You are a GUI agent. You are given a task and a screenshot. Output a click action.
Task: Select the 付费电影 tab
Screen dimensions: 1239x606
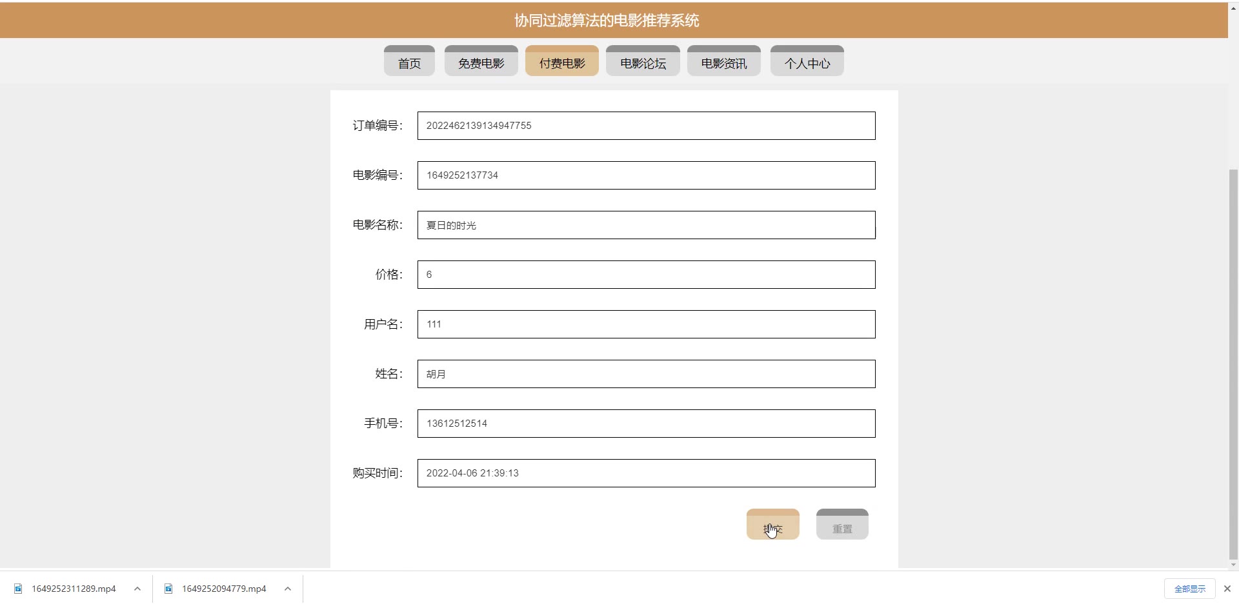click(562, 61)
